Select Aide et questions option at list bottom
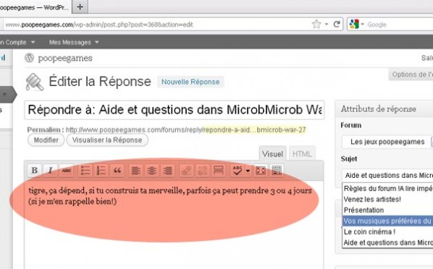 pyautogui.click(x=387, y=242)
